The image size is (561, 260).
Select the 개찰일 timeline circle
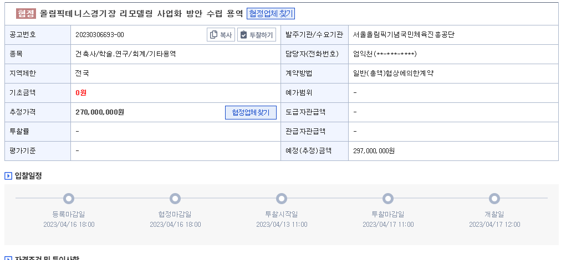click(x=494, y=198)
